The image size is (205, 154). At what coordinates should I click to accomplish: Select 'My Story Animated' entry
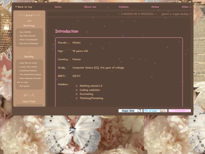[28, 43]
